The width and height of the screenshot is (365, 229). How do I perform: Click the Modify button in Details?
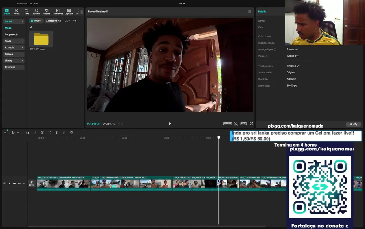[x=353, y=124]
